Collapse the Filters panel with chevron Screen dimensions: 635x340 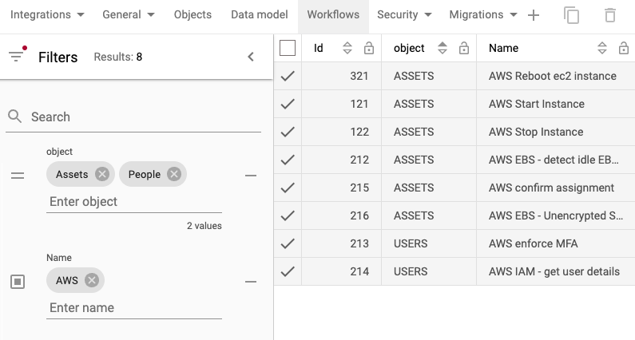coord(251,57)
